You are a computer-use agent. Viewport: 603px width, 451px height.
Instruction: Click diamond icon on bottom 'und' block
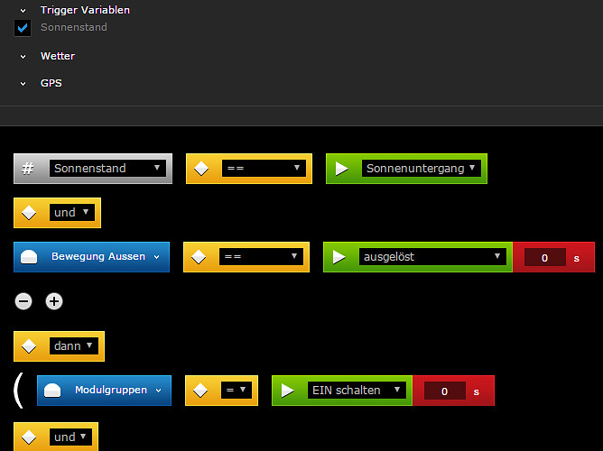coord(29,437)
